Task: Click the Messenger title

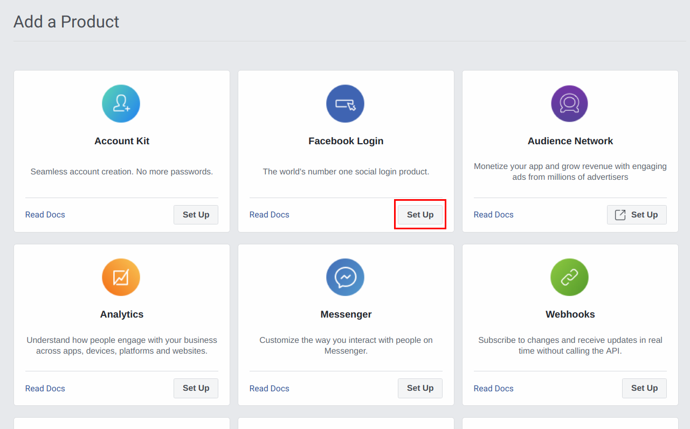Action: click(346, 314)
